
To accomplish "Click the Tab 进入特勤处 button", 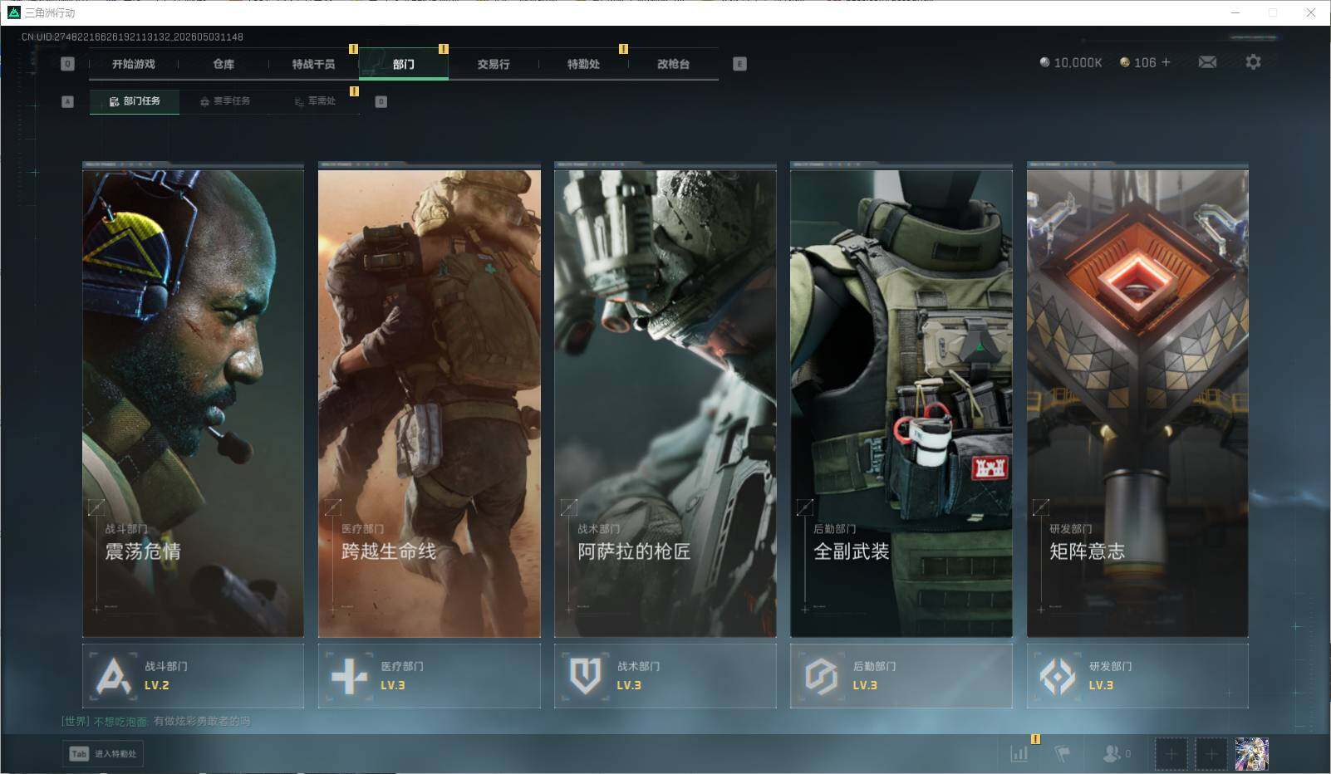I will point(103,753).
